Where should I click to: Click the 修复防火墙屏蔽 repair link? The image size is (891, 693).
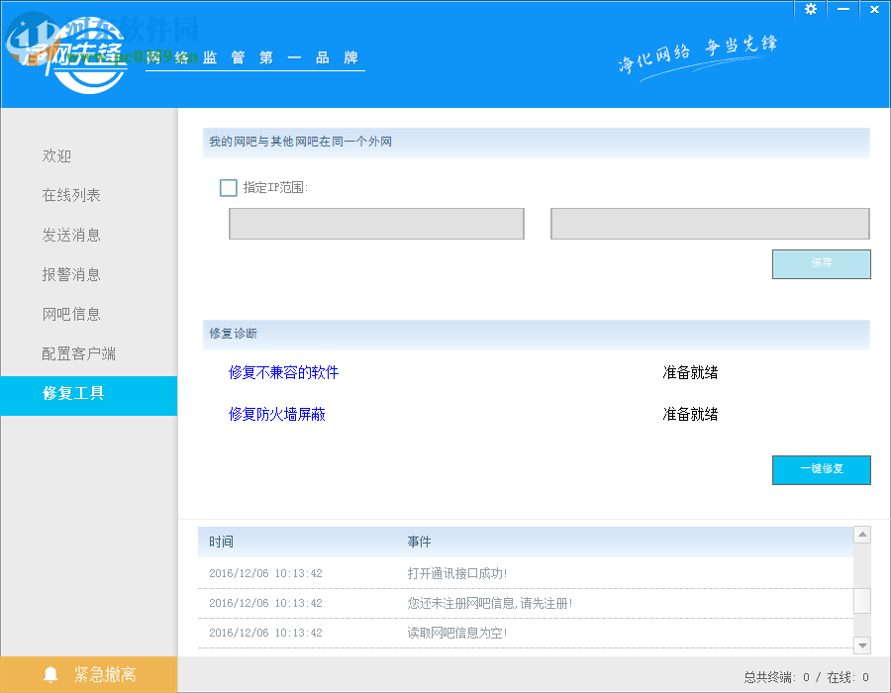[278, 414]
